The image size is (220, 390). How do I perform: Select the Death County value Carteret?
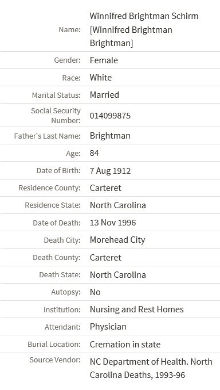105,258
